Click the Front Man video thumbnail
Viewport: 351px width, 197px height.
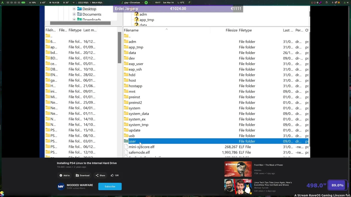238,169
